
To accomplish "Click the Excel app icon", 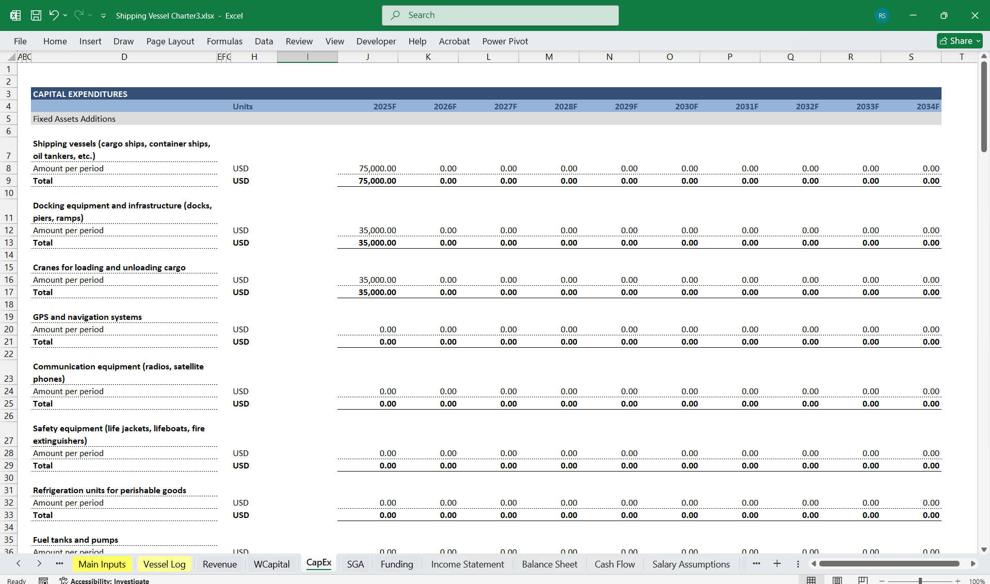I will point(15,15).
